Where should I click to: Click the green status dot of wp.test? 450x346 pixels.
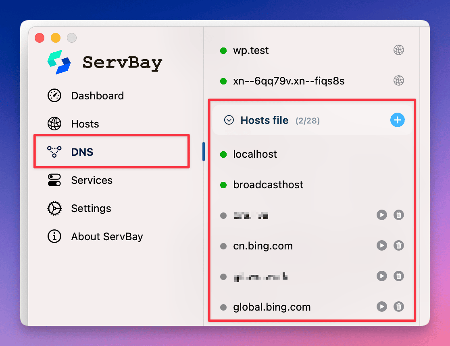pyautogui.click(x=223, y=51)
